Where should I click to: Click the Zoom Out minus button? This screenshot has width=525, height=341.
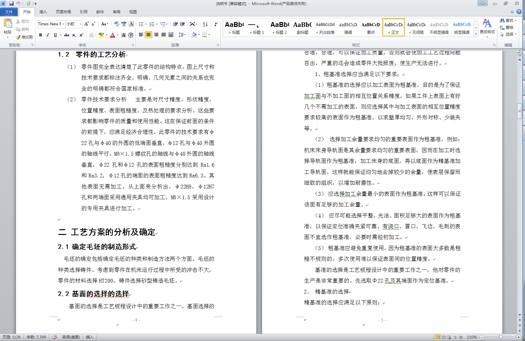pos(482,337)
